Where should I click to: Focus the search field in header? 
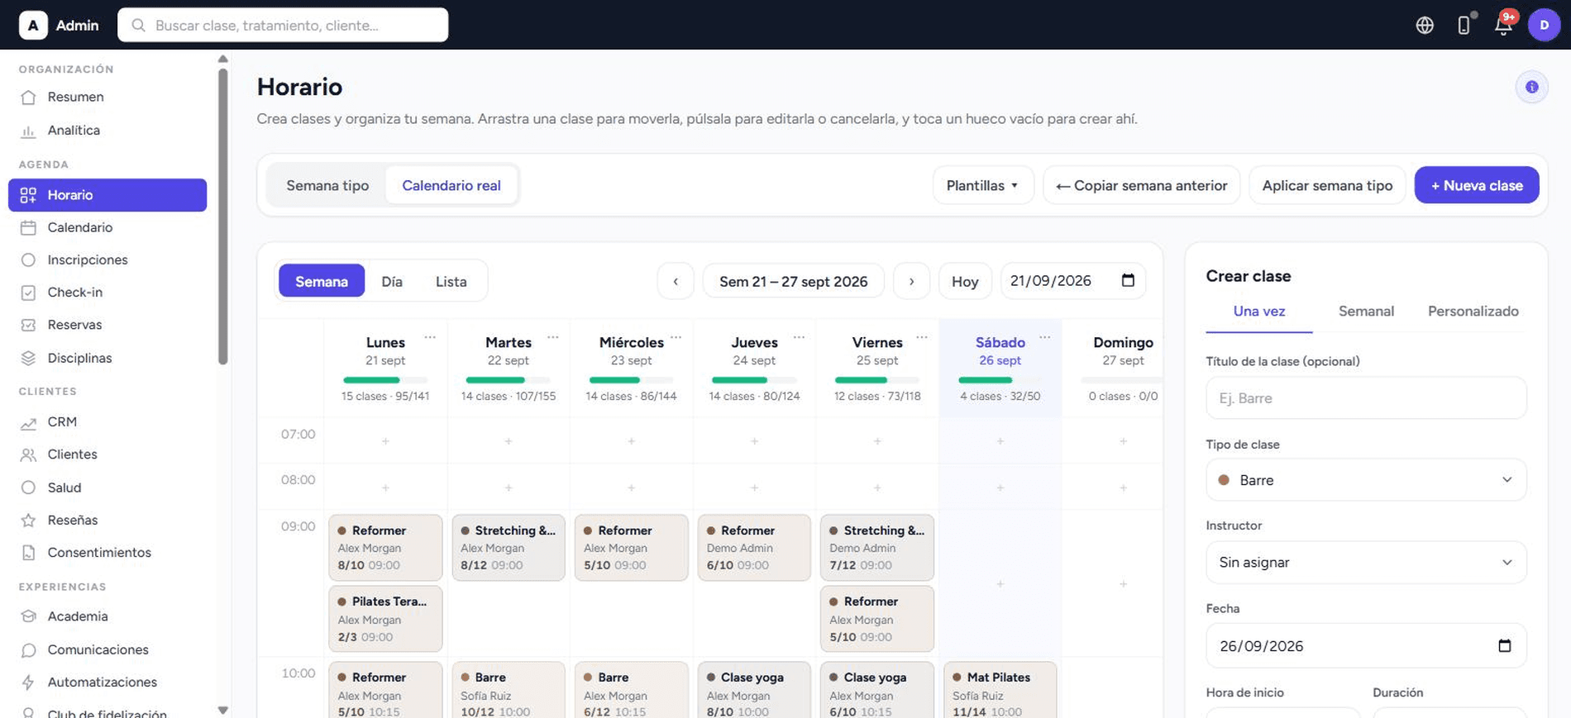click(x=283, y=25)
